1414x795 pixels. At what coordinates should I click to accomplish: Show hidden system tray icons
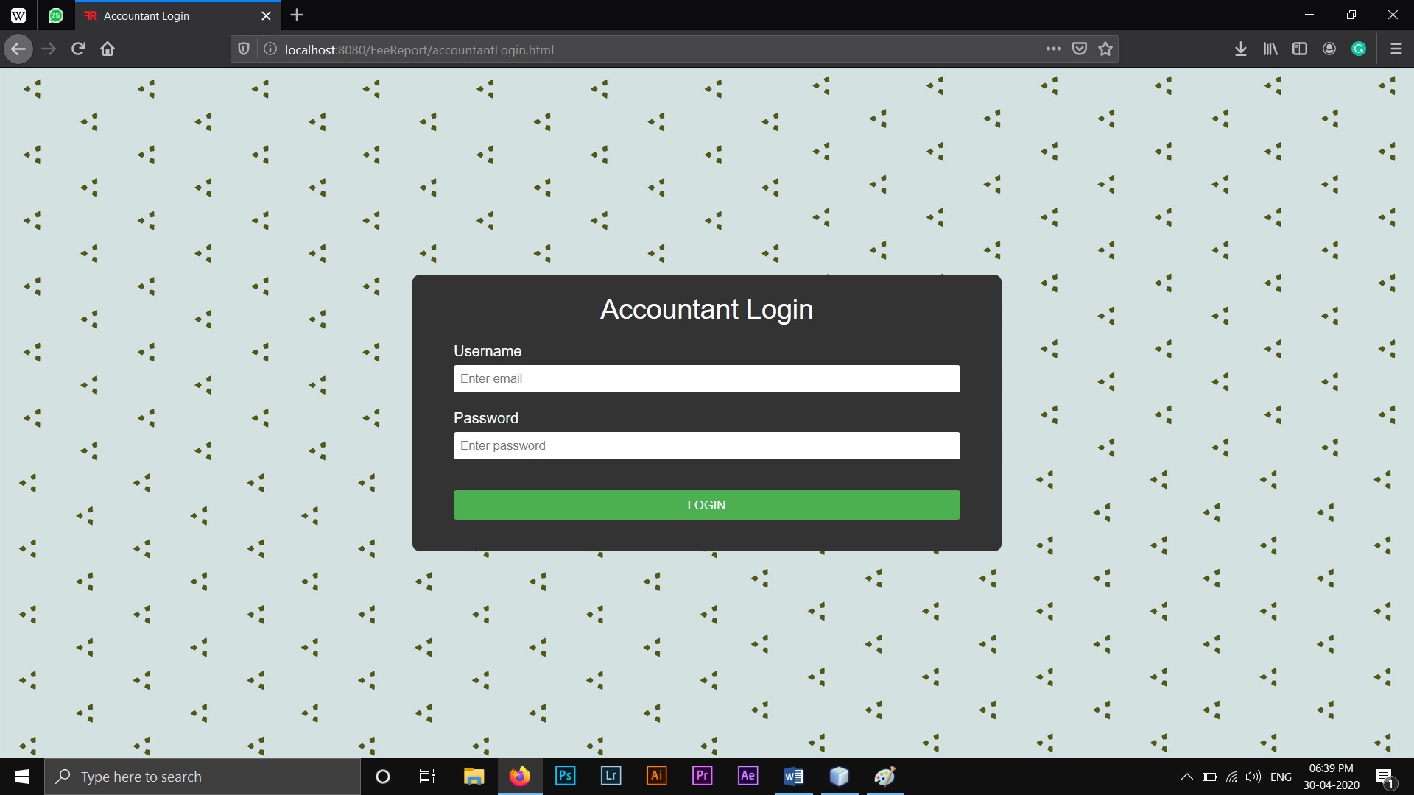pos(1186,777)
